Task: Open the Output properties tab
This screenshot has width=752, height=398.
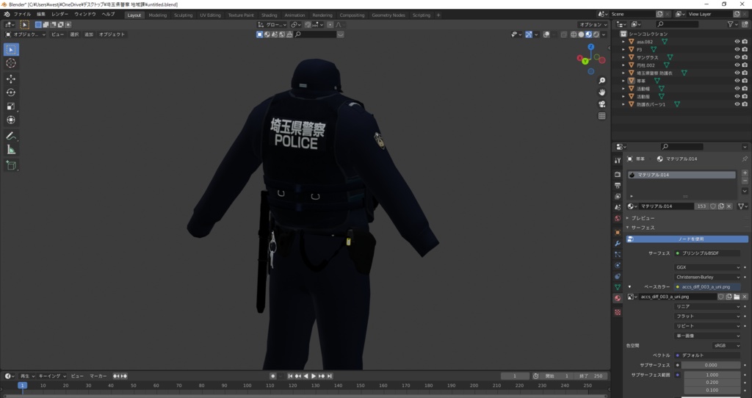Action: 618,186
